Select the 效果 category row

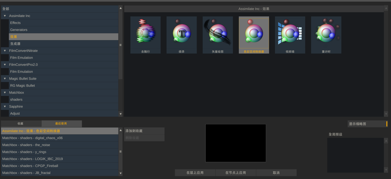click(x=63, y=37)
